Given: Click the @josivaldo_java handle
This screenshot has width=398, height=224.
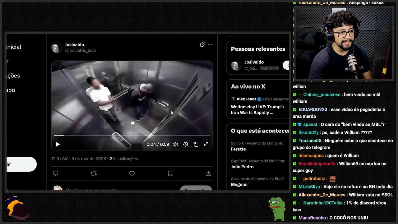Looking at the screenshot, I should [x=80, y=50].
